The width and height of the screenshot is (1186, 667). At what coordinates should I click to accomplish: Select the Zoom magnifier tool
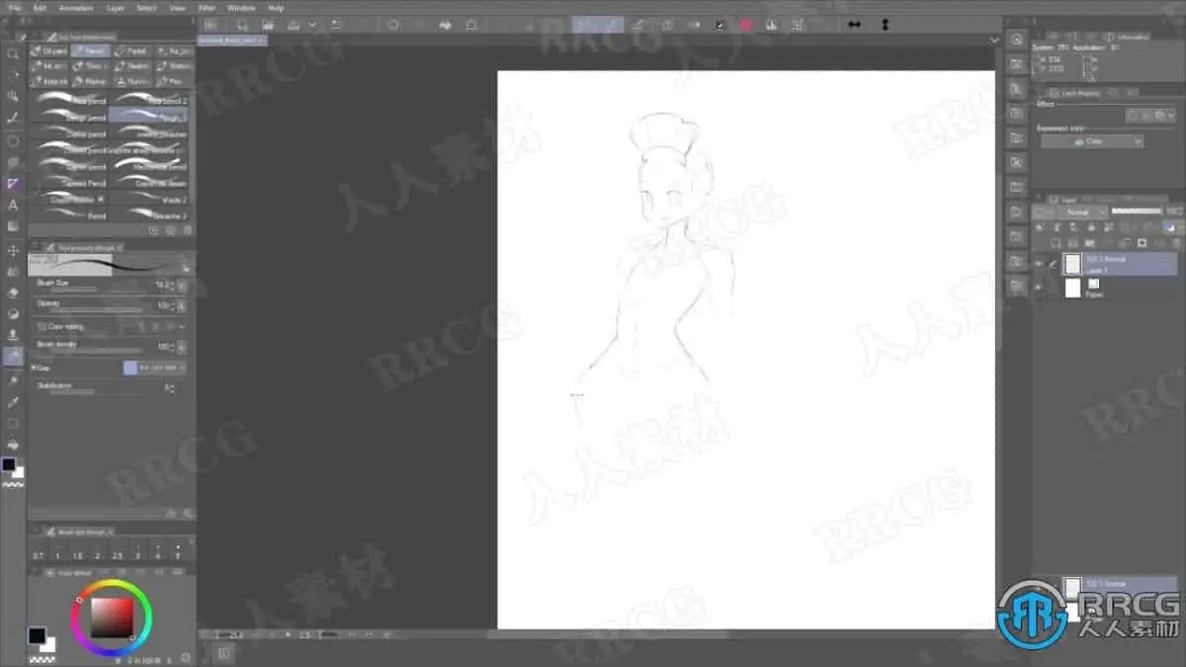(x=13, y=53)
